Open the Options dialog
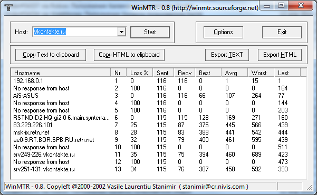The width and height of the screenshot is (317, 195). (x=223, y=32)
